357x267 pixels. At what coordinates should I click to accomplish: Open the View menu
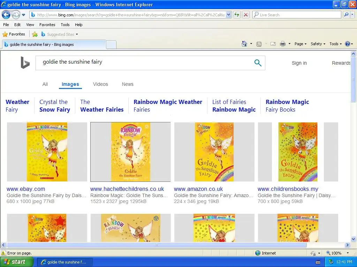pos(30,25)
